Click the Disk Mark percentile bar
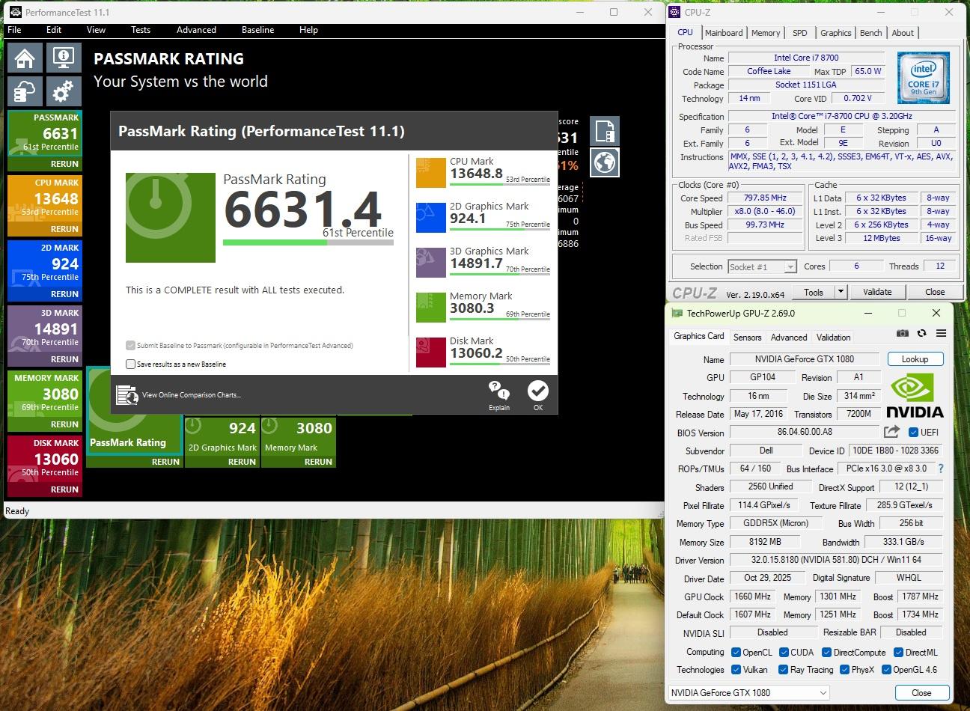970x711 pixels. tap(500, 364)
